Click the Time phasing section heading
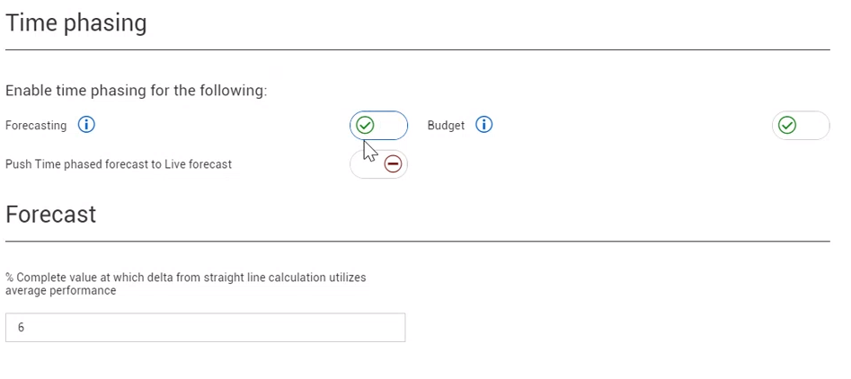The height and width of the screenshot is (379, 851). pyautogui.click(x=76, y=22)
